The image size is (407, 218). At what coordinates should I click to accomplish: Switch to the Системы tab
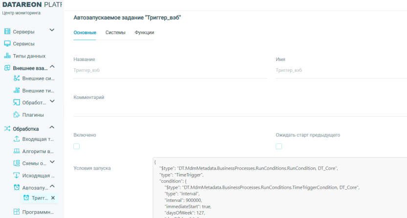point(115,33)
